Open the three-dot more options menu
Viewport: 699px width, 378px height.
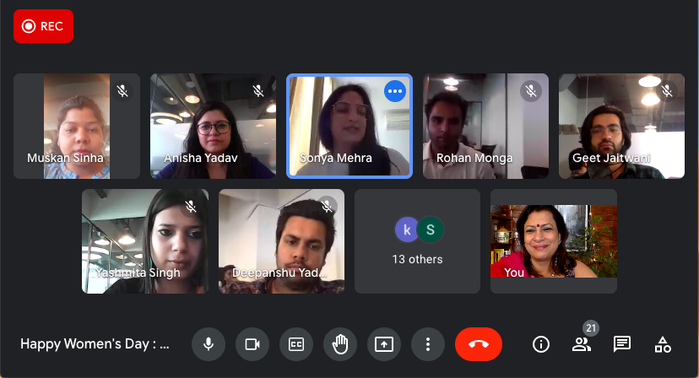coord(428,344)
